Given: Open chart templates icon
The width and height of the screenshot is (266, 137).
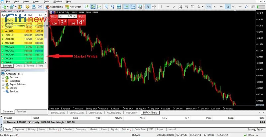Looking at the screenshot, I should point(140,7).
